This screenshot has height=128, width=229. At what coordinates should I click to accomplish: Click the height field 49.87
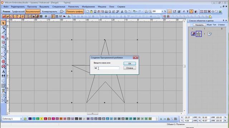point(206,121)
